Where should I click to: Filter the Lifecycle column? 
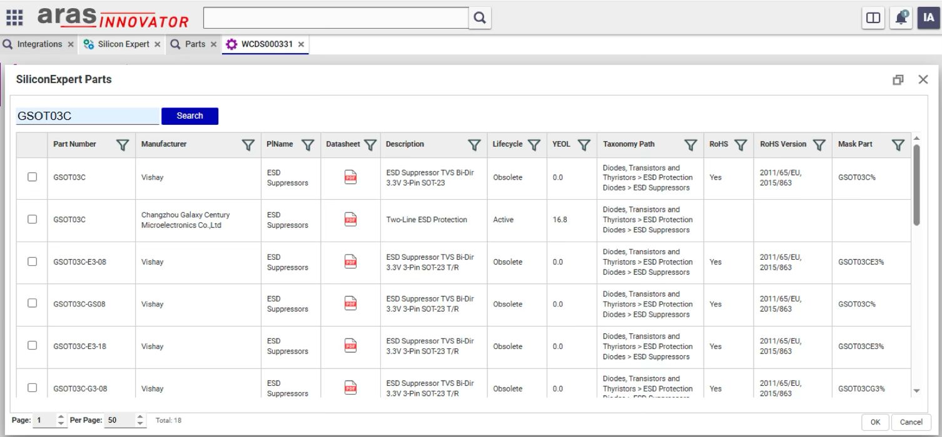click(x=534, y=145)
